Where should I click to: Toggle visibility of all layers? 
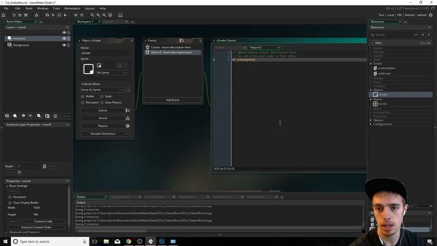coord(64,33)
